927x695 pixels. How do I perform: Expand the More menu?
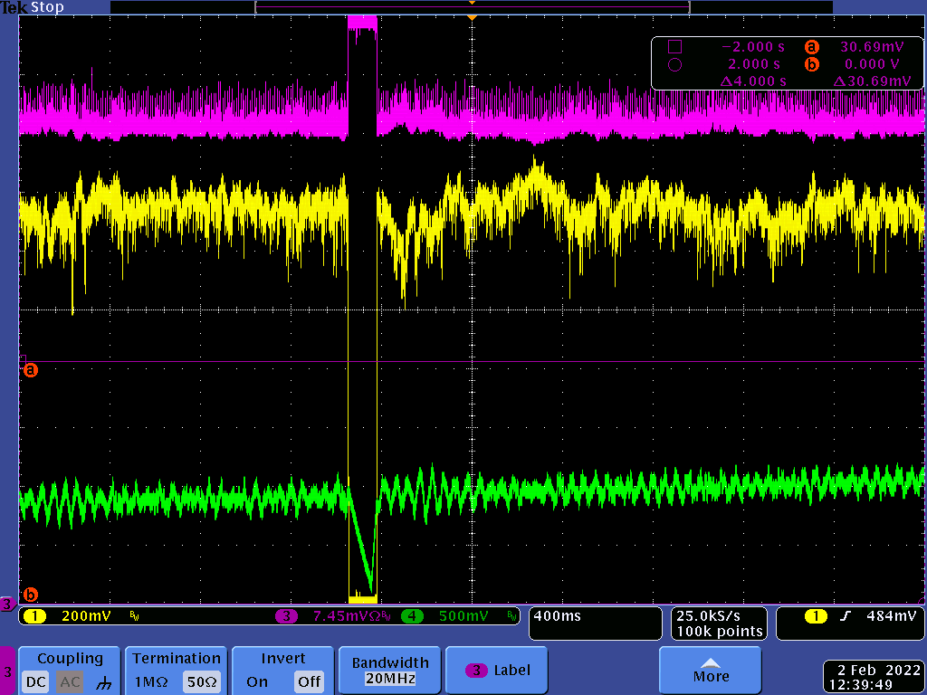tap(711, 671)
